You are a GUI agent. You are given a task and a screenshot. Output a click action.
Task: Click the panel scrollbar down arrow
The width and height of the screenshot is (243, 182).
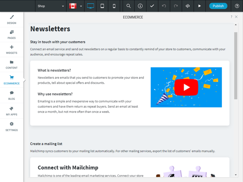(236, 175)
